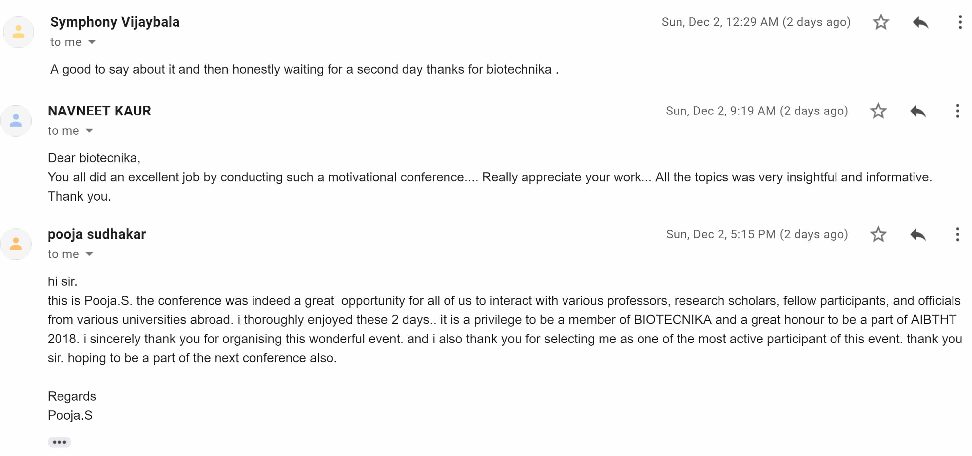The height and width of the screenshot is (456, 972).
Task: Reply to NAVNEET KAUR's message
Action: (x=918, y=111)
